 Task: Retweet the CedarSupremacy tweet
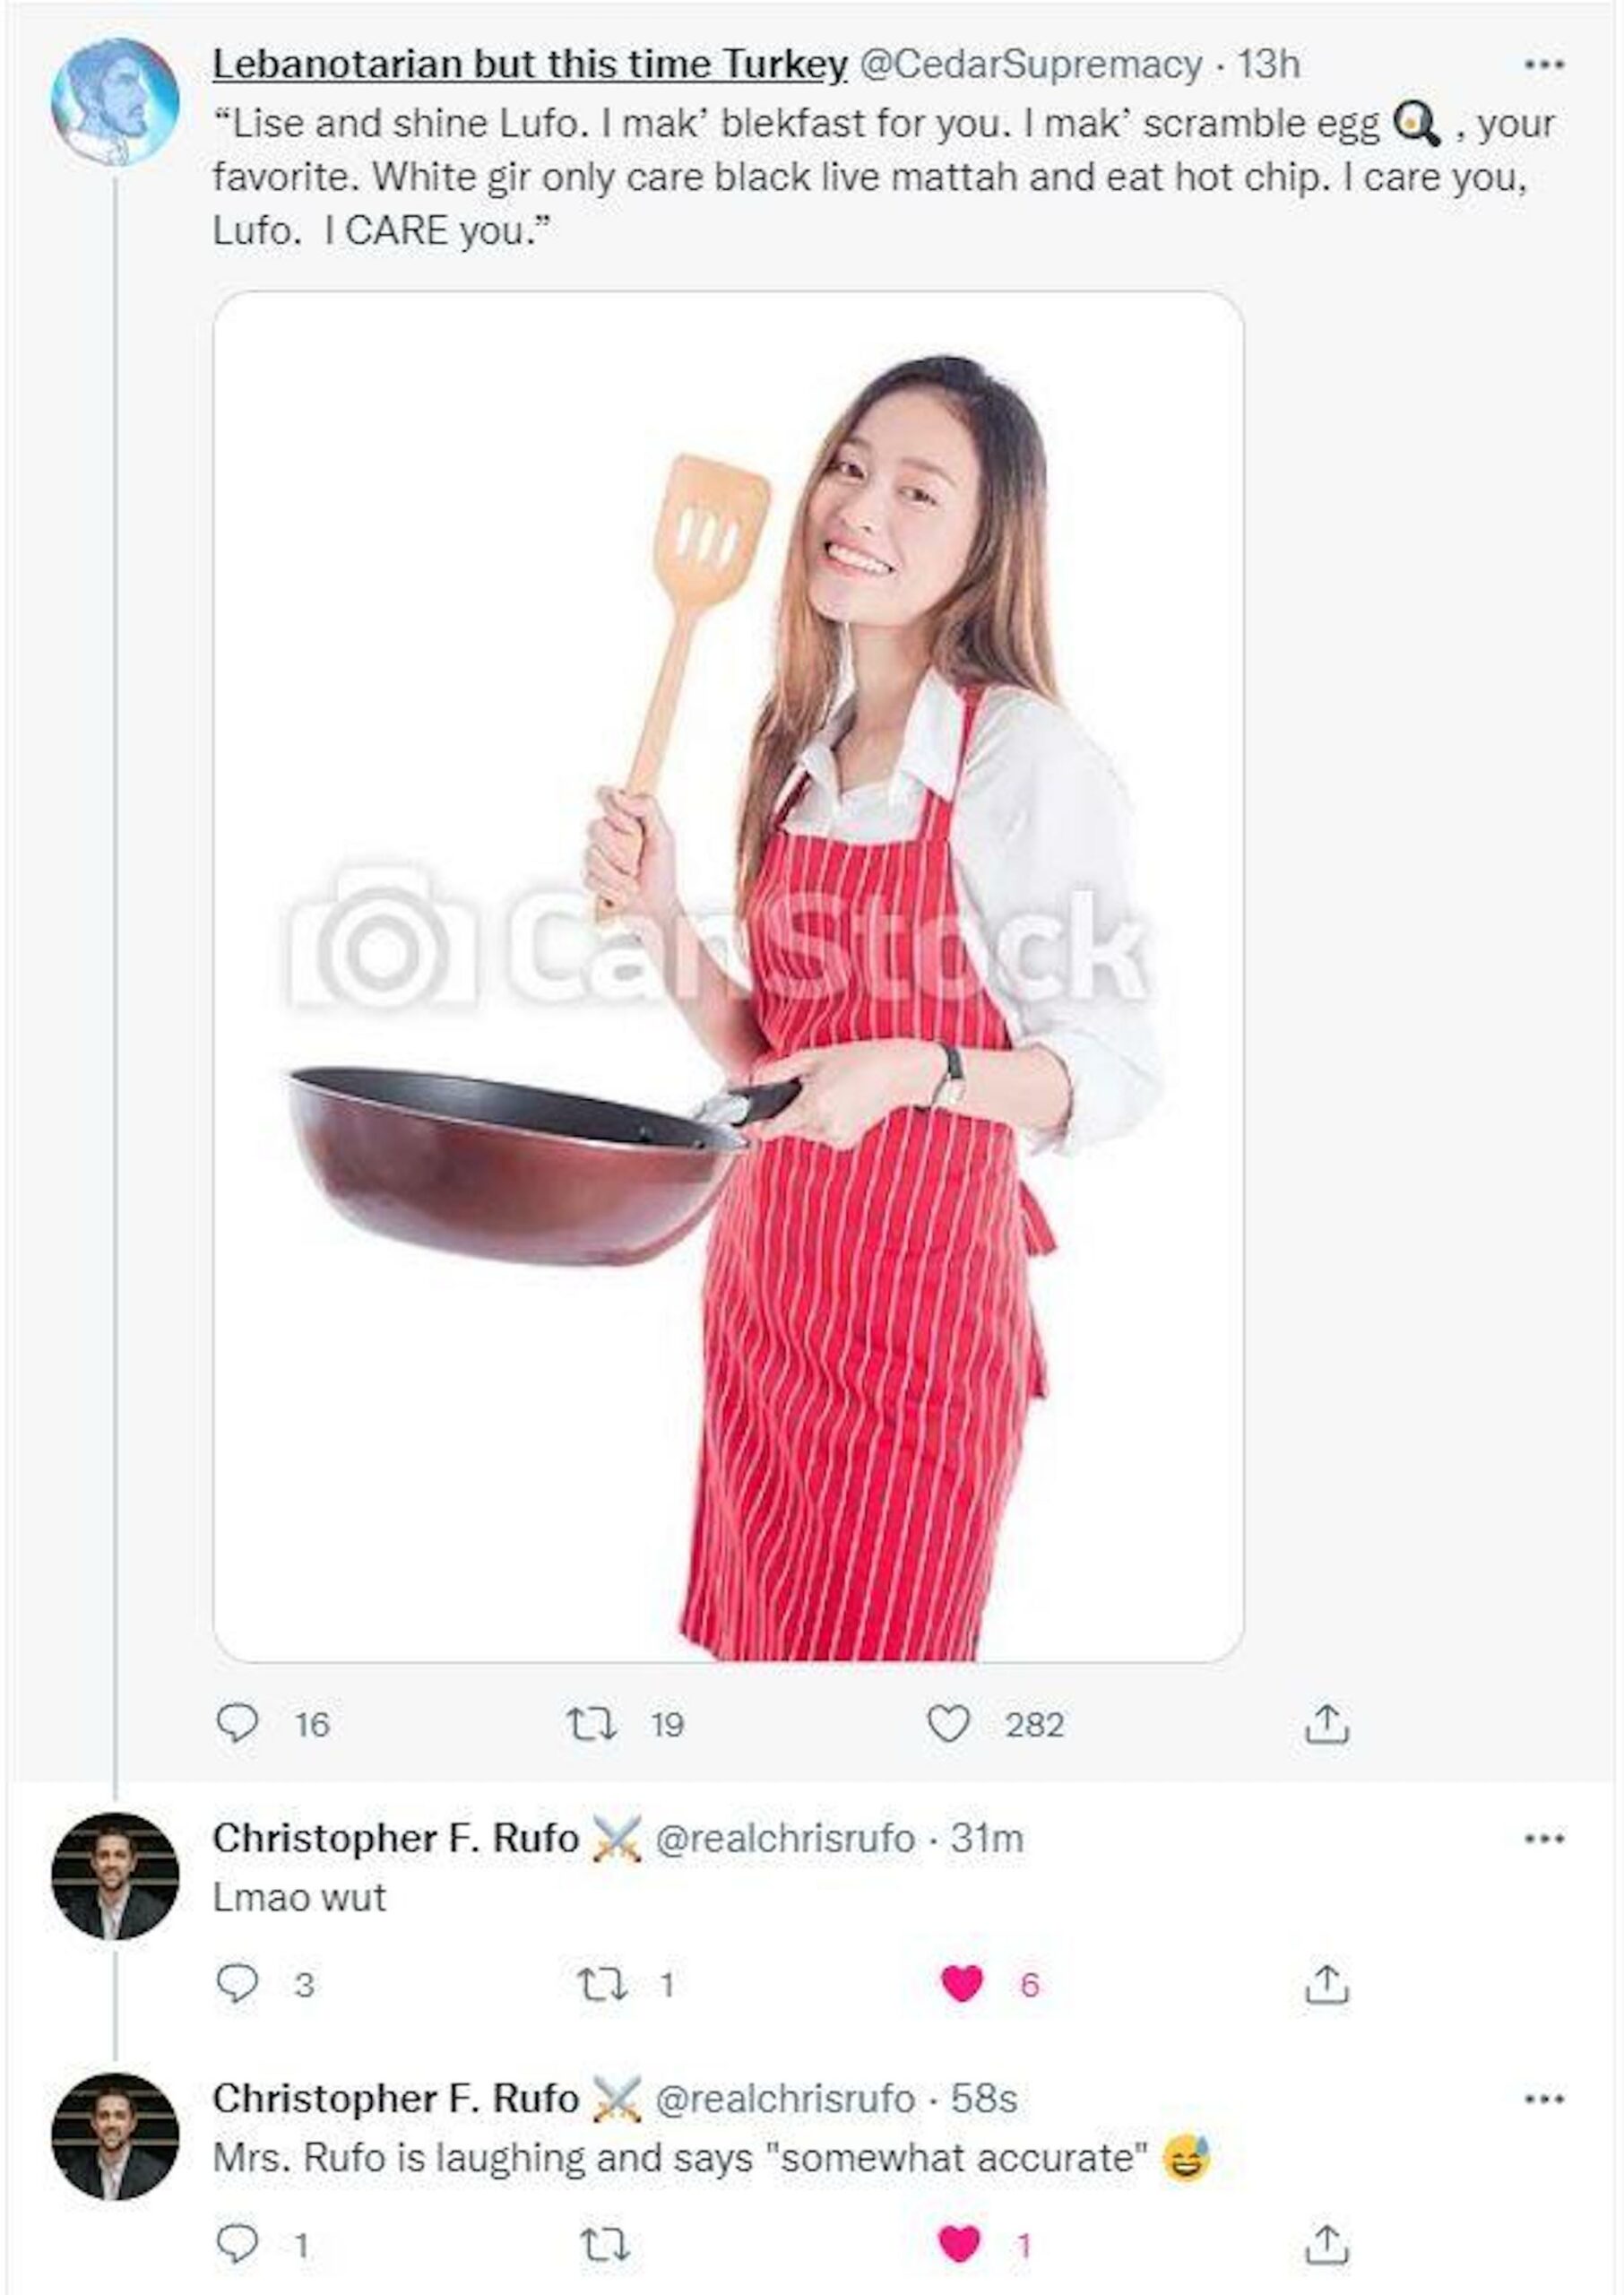tap(591, 1723)
